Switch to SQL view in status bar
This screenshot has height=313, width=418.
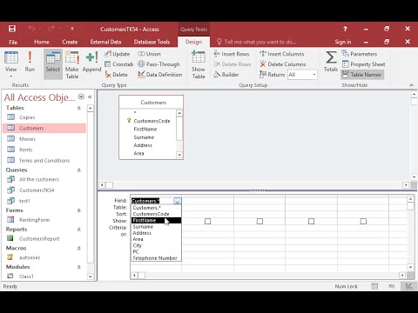pyautogui.click(x=392, y=286)
